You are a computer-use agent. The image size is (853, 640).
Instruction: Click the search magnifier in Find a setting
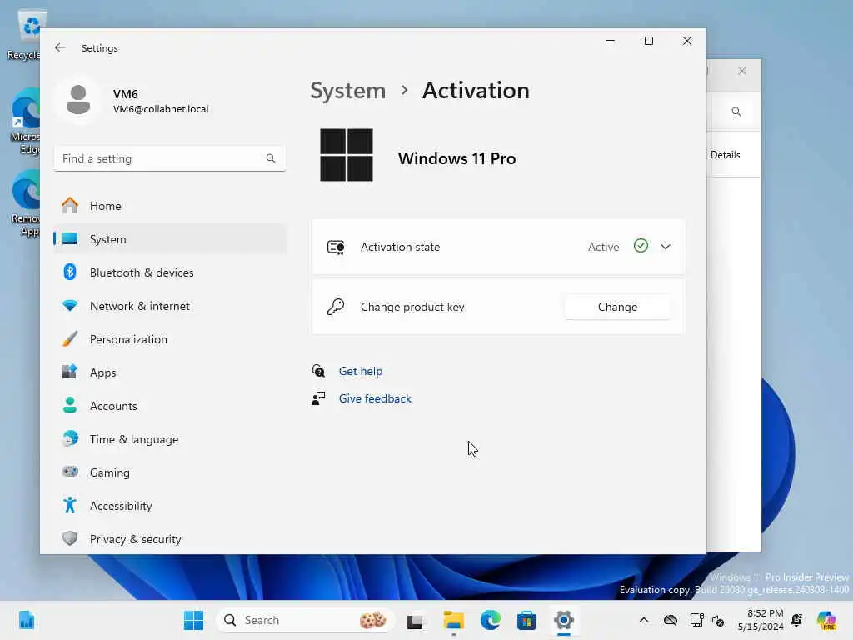tap(271, 158)
